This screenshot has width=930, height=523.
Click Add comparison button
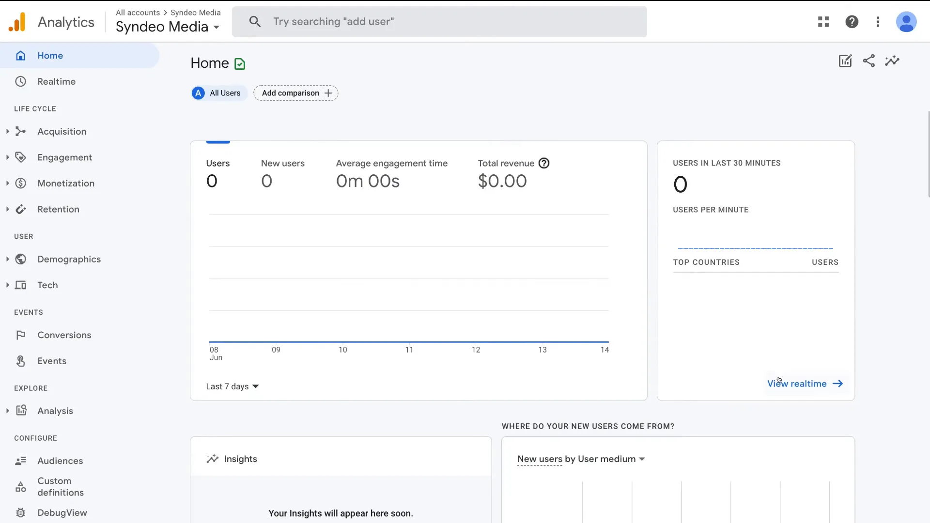click(296, 93)
